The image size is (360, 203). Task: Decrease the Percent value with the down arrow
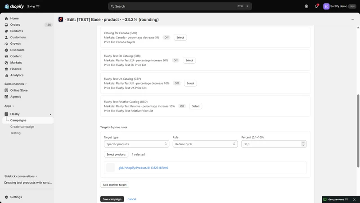point(303,145)
